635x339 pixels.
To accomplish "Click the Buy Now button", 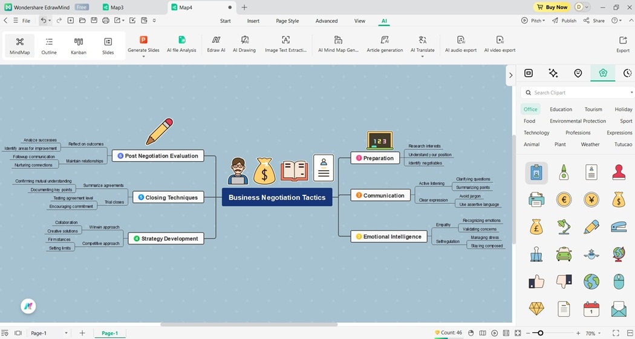I will click(552, 7).
